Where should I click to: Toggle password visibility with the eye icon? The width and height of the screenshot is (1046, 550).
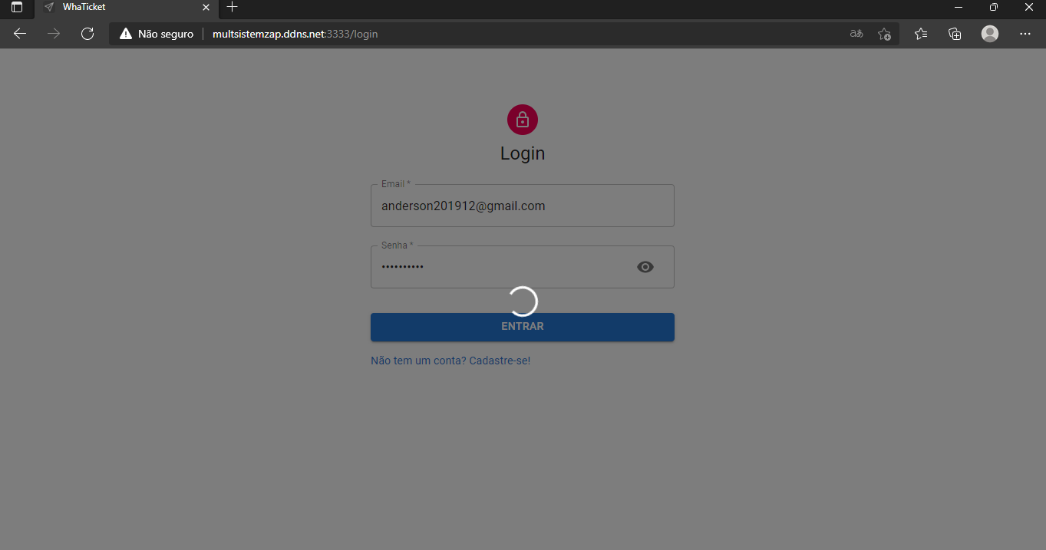(x=645, y=267)
